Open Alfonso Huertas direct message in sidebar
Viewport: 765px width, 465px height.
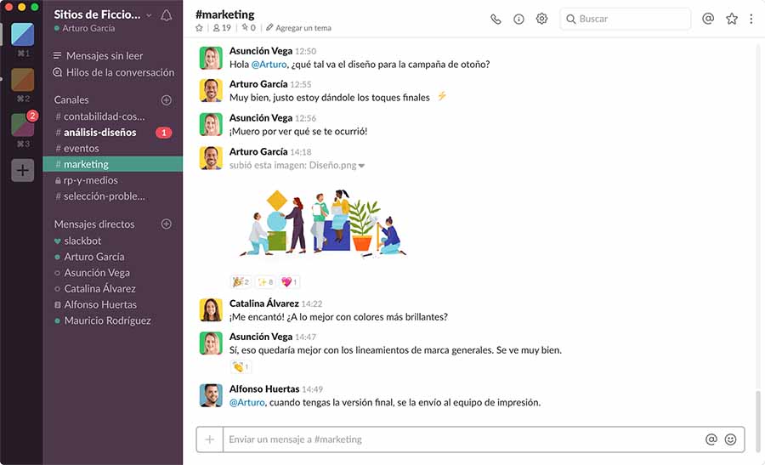pyautogui.click(x=113, y=304)
